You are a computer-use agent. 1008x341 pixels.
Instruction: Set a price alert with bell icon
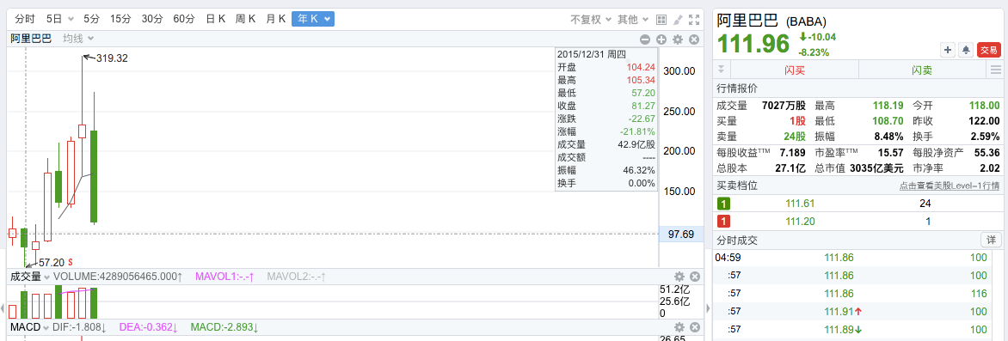click(965, 50)
